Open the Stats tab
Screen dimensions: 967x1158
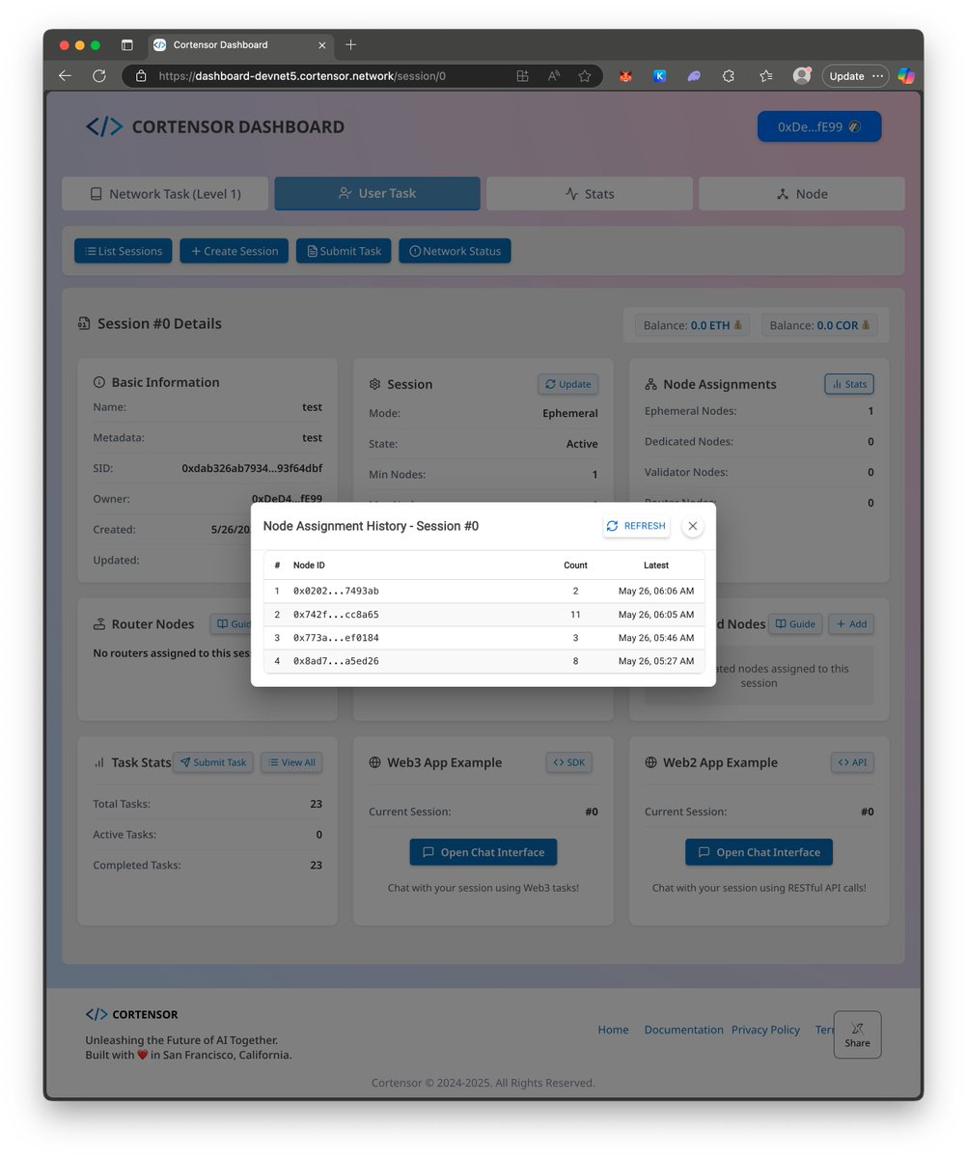tap(590, 193)
